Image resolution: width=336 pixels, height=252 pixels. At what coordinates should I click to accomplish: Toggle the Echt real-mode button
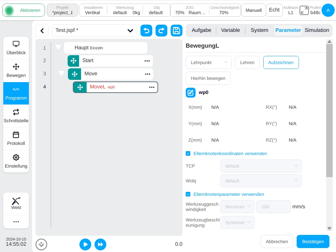[x=274, y=10]
